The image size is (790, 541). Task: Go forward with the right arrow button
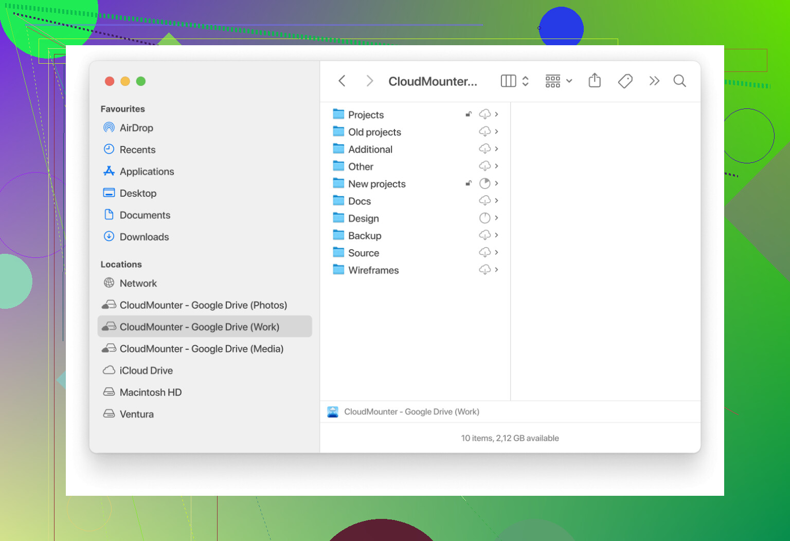(369, 81)
